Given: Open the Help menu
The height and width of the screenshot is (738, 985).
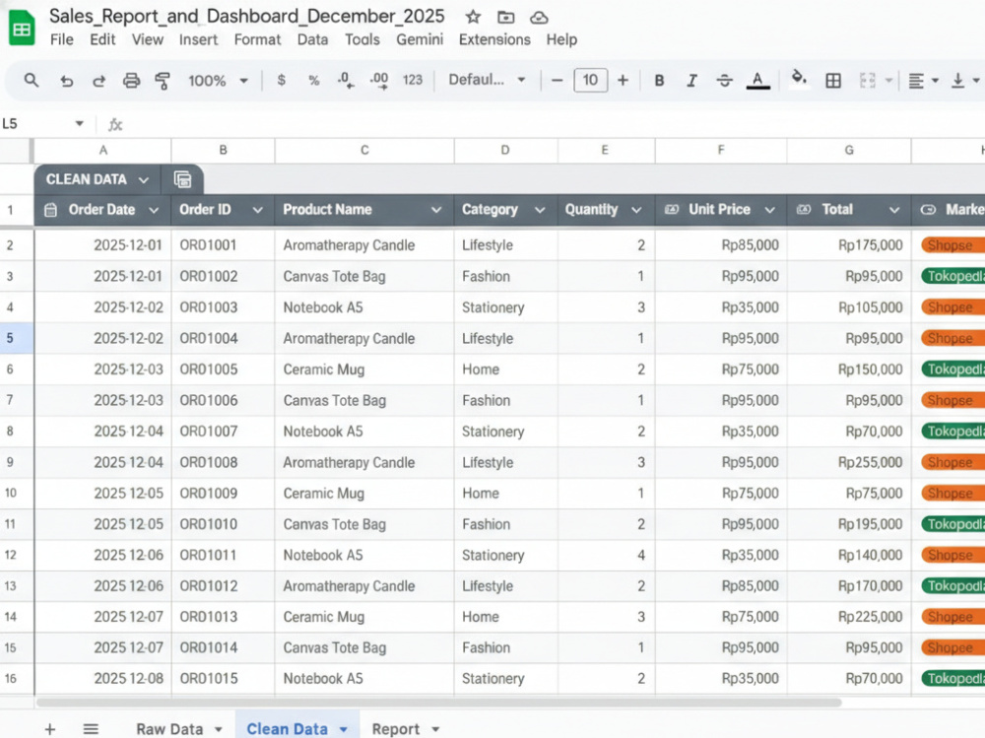Looking at the screenshot, I should pos(561,39).
